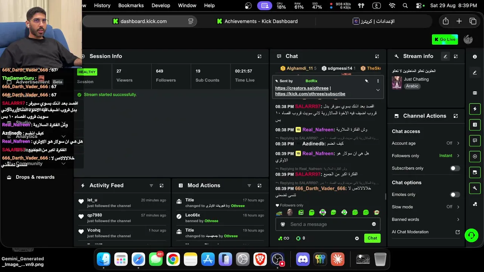
Task: Open Slow mode setting
Action: (426, 207)
